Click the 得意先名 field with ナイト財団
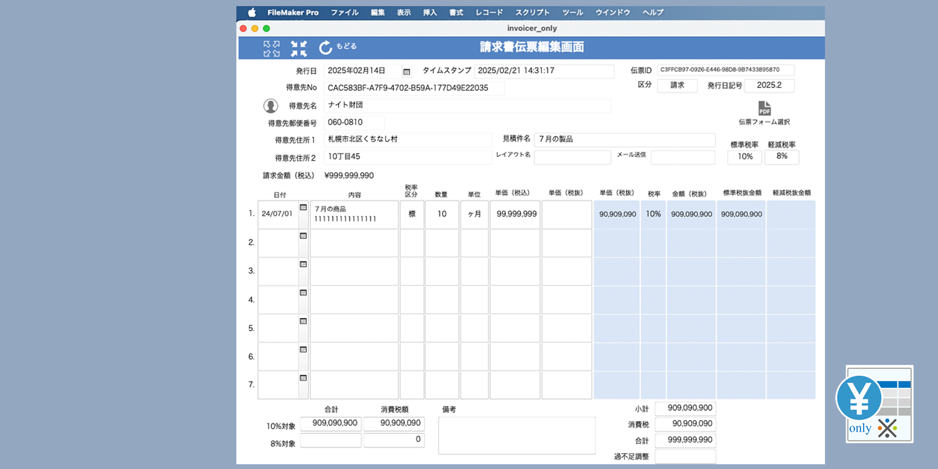 [x=467, y=106]
